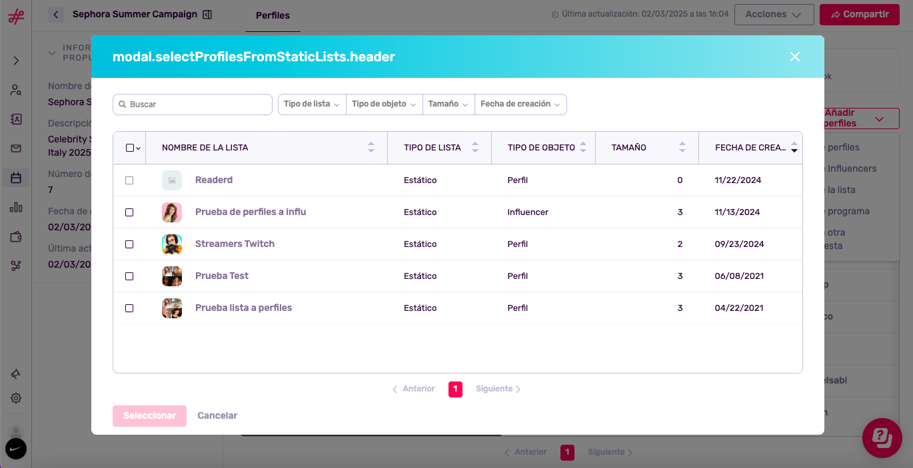Click the magnifier icon in Buscar field

[x=123, y=105]
